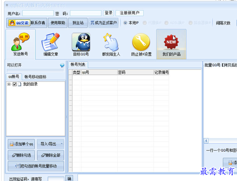This screenshot has width=237, height=181.
Task: Click the 密码 column header
Action: click(136, 72)
